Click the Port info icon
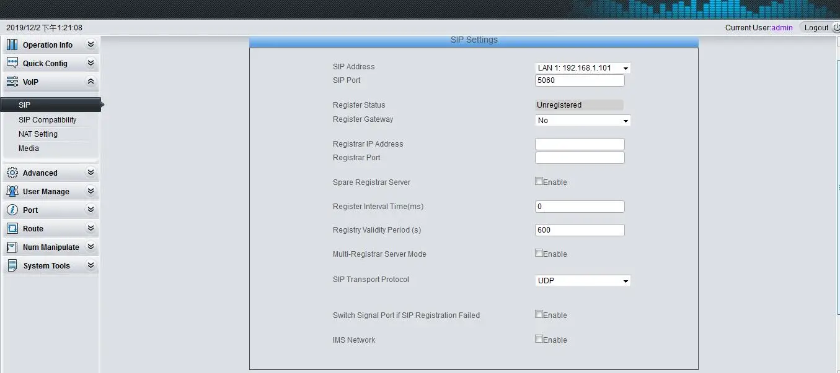 pyautogui.click(x=12, y=210)
